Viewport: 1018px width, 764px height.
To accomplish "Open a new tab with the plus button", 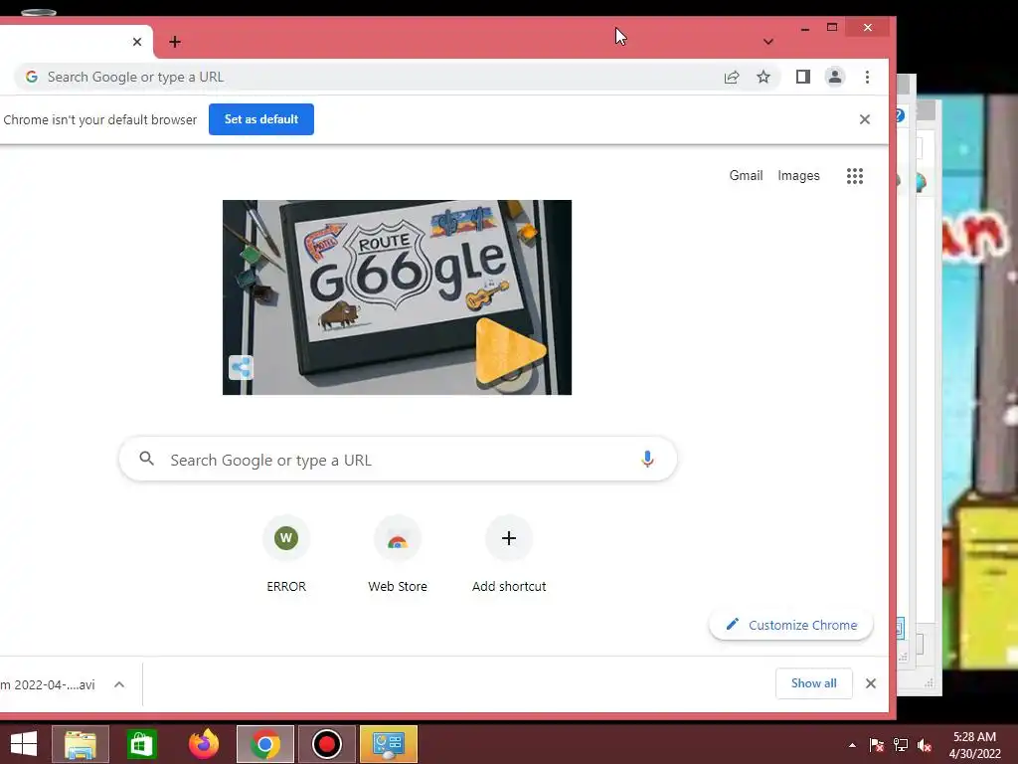I will [175, 42].
